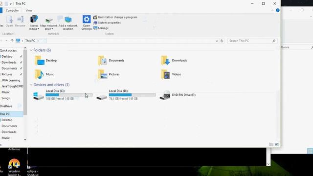Click Uninstall or change a program
The image size is (313, 176).
(x=115, y=17)
